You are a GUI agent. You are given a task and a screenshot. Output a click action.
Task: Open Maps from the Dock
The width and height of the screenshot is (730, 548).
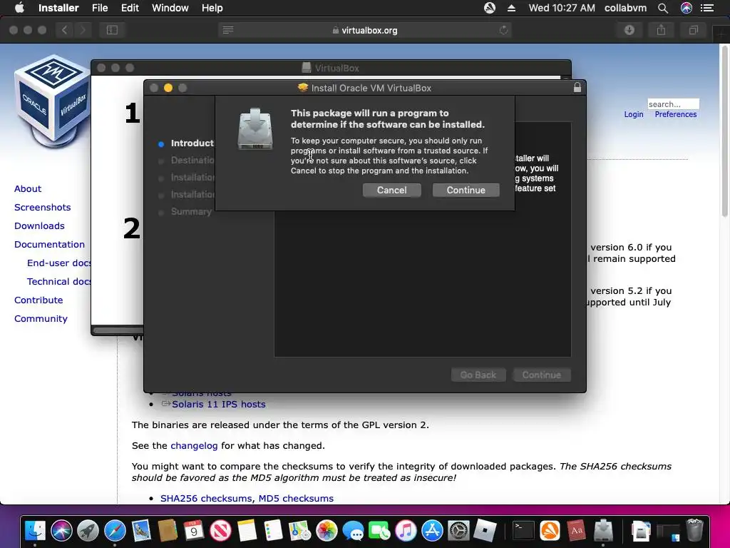(x=300, y=530)
